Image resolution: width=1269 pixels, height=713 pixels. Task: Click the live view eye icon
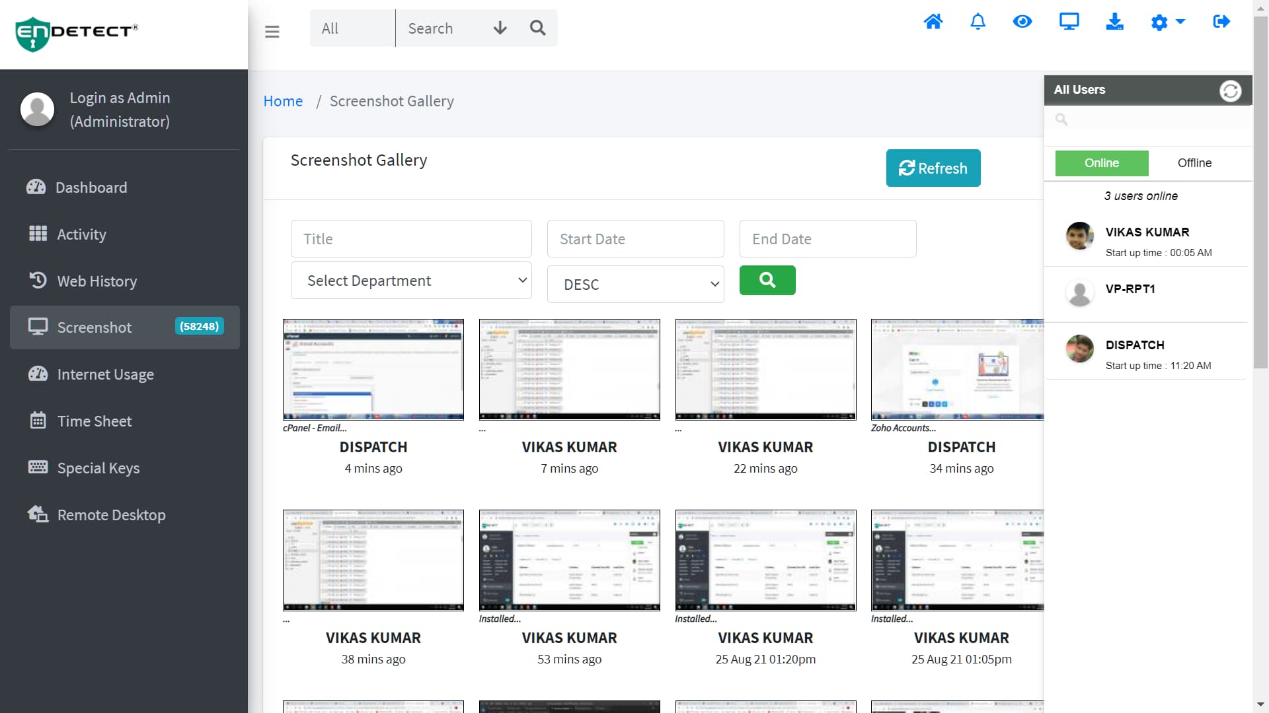pos(1022,22)
